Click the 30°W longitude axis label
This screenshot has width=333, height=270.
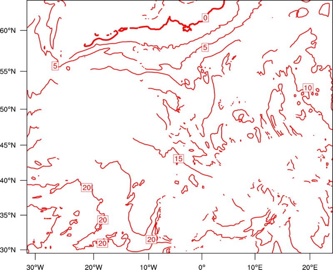pyautogui.click(x=35, y=267)
